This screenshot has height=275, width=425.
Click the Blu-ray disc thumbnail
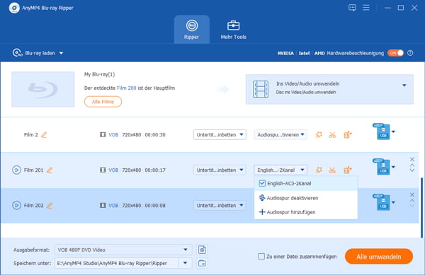pyautogui.click(x=42, y=89)
